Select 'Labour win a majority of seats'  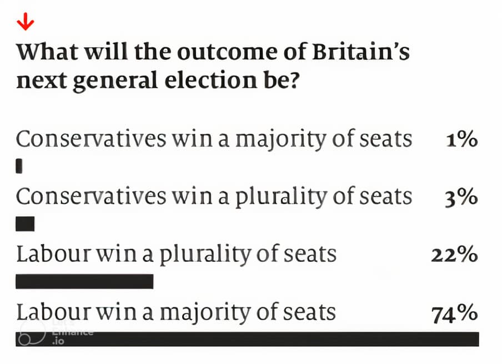tap(176, 312)
